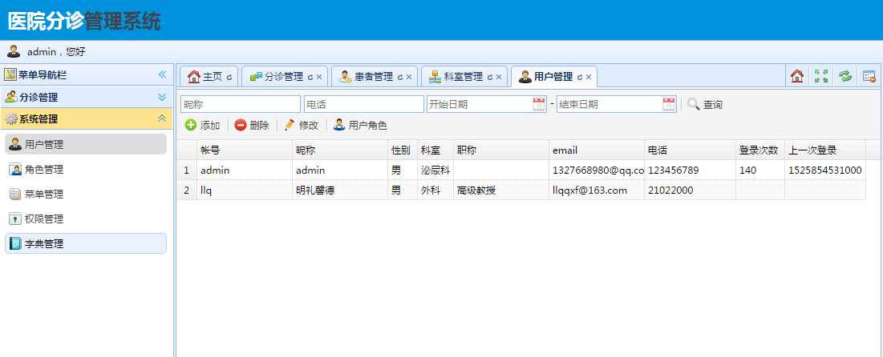Click the 外科 department cell
Screen dimensions: 883x357
pyautogui.click(x=435, y=190)
